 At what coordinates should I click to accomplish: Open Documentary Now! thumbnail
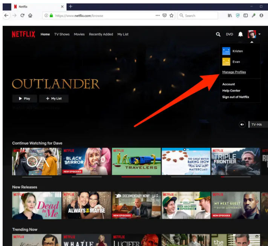click(x=136, y=205)
